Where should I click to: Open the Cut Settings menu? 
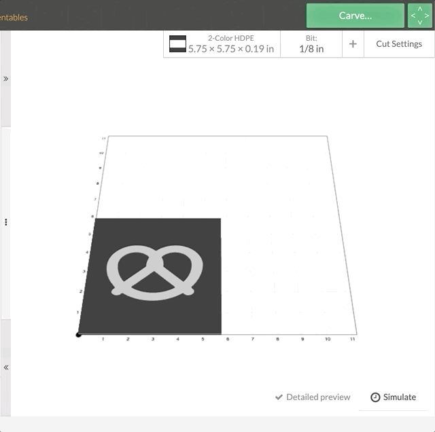click(x=399, y=44)
